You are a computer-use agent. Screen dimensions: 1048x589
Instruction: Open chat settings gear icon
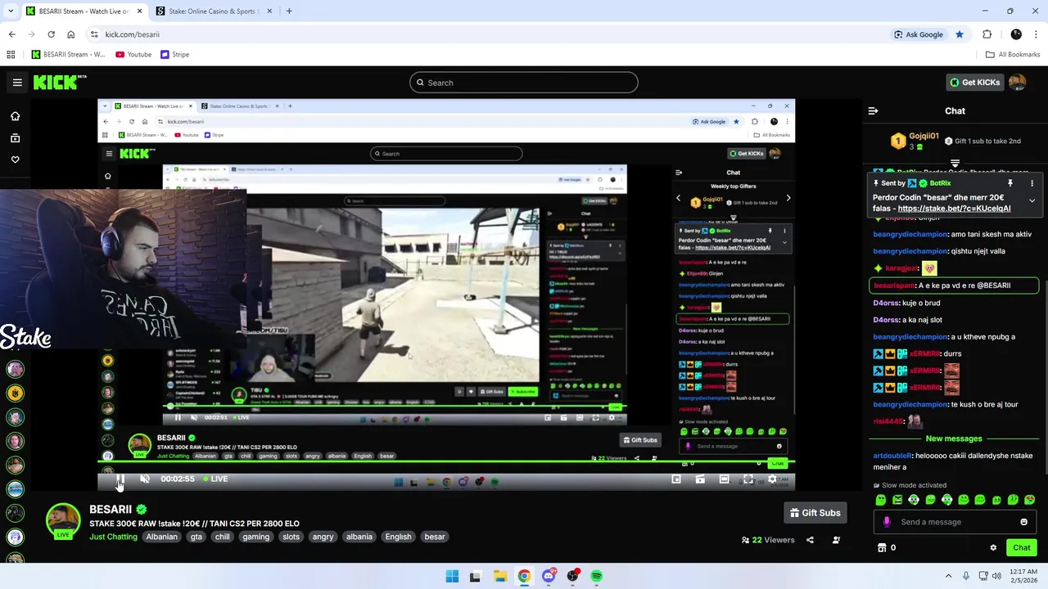(993, 548)
